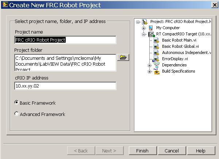
Task: Select the 'Dependencies' tree label
Action: coord(174,65)
